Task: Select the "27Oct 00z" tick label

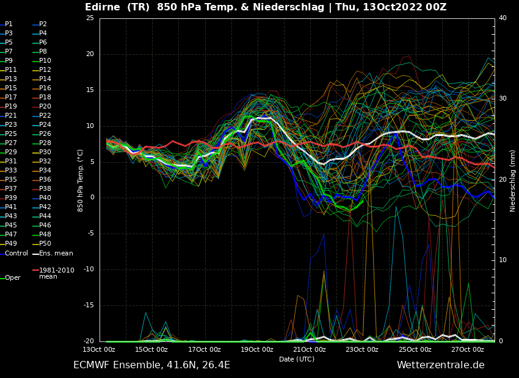Action: point(468,349)
